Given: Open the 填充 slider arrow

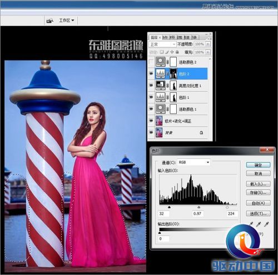Looking at the screenshot, I should click(x=208, y=52).
